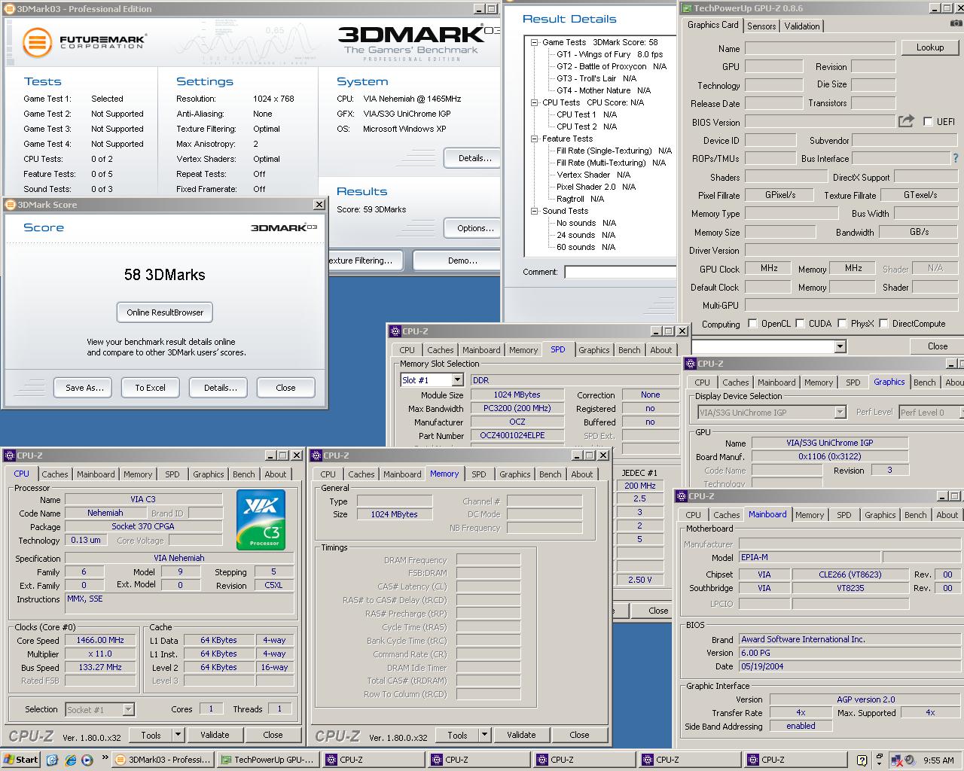
Task: Open the Slot #1 memory slot dropdown
Action: (x=457, y=380)
